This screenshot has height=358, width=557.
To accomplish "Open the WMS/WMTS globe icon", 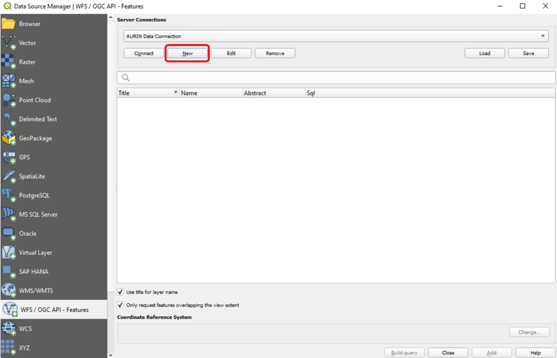I will [x=9, y=290].
